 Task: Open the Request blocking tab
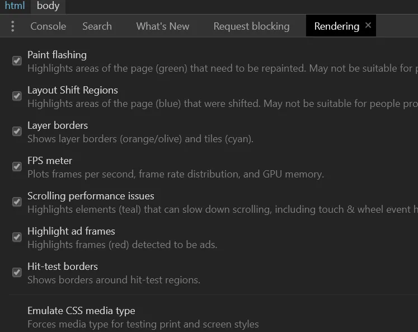251,26
